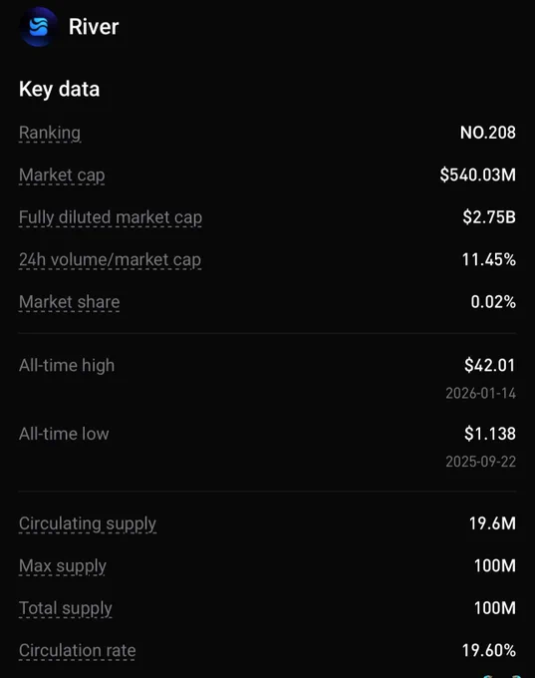The image size is (535, 678).
Task: Tap the $540.03M market cap value
Action: click(x=478, y=175)
